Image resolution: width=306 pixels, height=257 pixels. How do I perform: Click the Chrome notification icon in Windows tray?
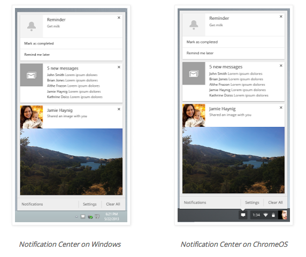coord(83,216)
